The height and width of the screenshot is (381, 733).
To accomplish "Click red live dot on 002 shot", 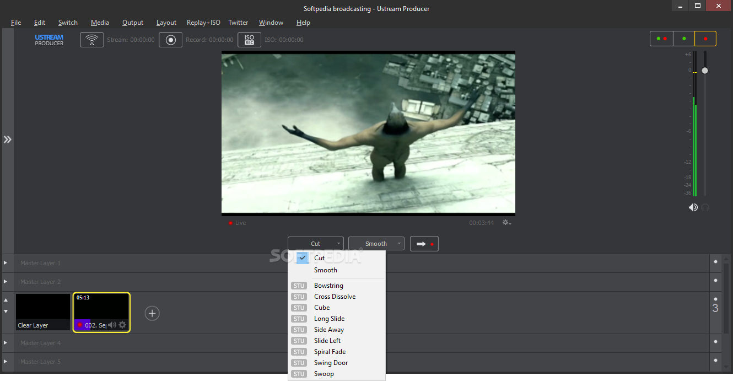I will click(x=79, y=325).
